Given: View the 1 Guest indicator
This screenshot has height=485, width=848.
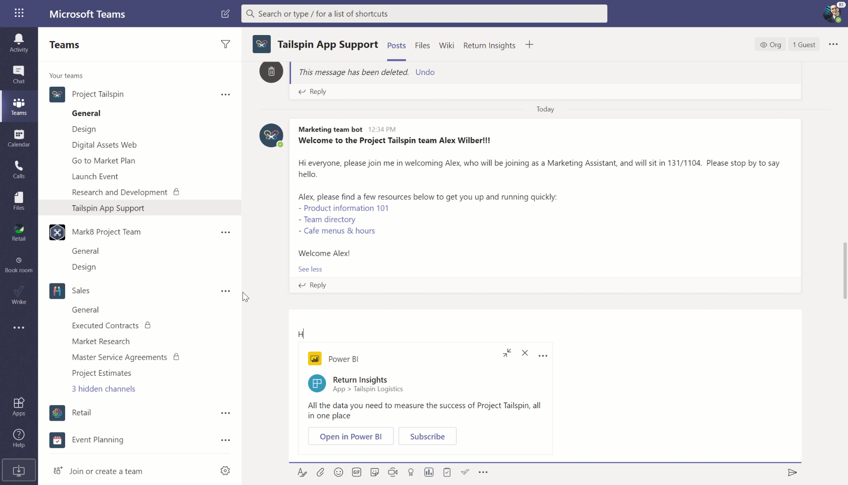Looking at the screenshot, I should tap(804, 44).
